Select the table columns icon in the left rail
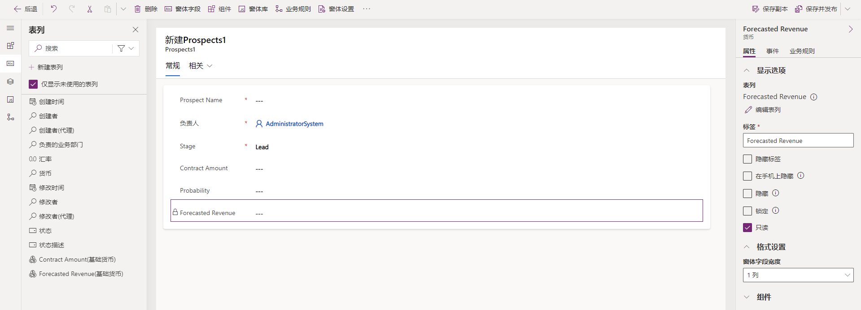 pos(10,64)
